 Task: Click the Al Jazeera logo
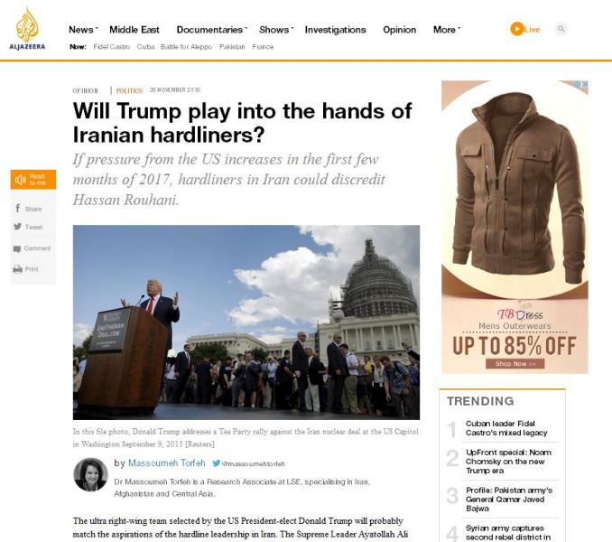(27, 29)
